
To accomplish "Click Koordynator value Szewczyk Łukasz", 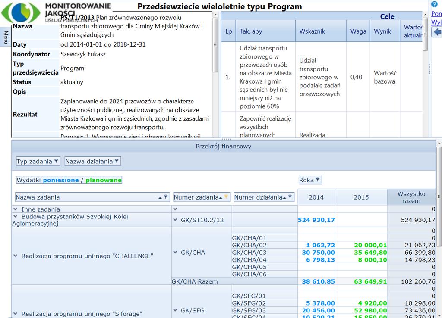I will (83, 54).
